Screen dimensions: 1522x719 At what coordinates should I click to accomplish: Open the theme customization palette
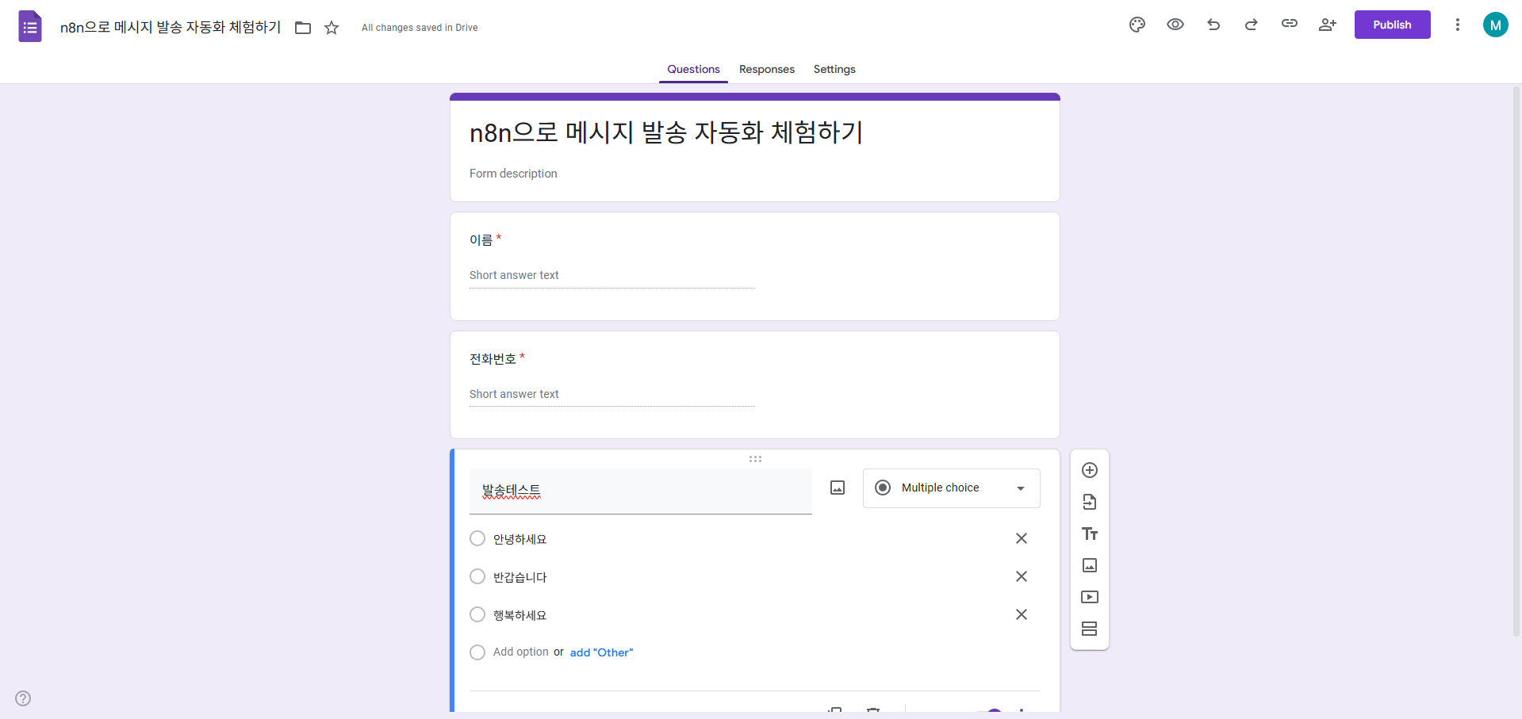(x=1137, y=25)
